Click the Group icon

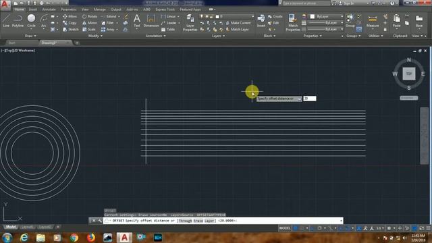(x=350, y=21)
